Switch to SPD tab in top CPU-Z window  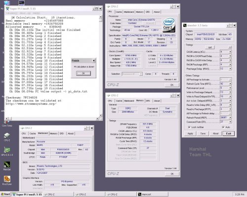coord(148,12)
